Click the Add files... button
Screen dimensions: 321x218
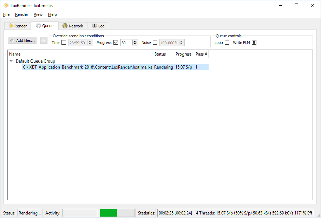click(22, 40)
